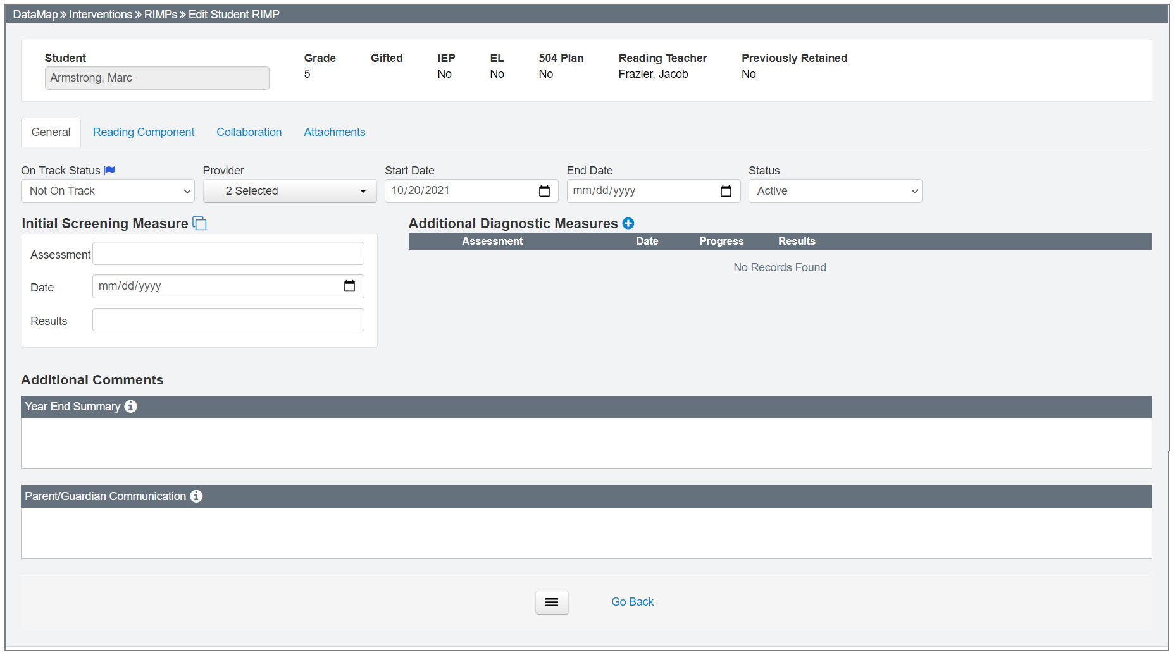
Task: Click the Year End Summary info icon
Action: tap(130, 407)
